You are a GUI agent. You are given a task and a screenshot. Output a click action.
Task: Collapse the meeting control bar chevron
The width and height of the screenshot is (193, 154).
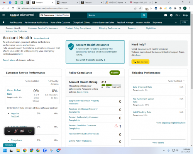coord(9,131)
